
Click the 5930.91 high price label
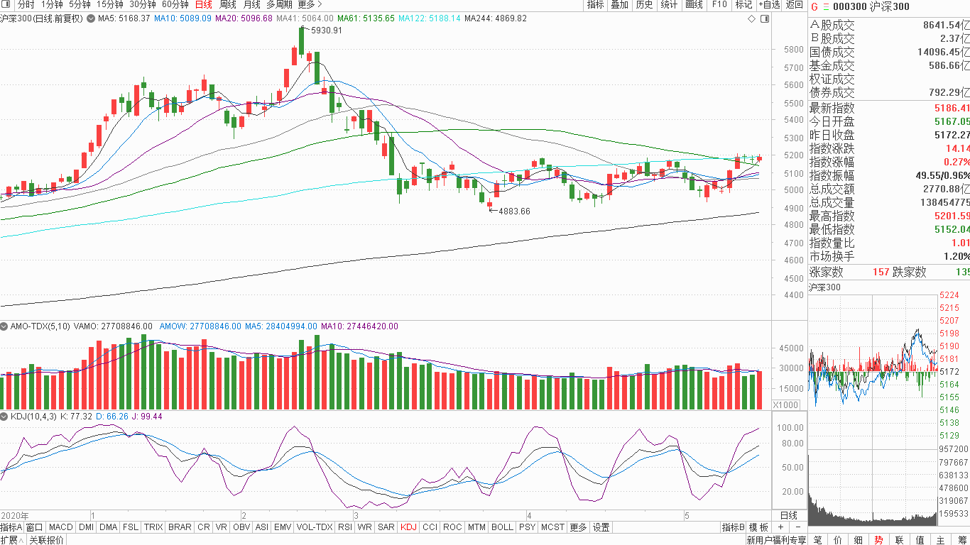tap(327, 31)
